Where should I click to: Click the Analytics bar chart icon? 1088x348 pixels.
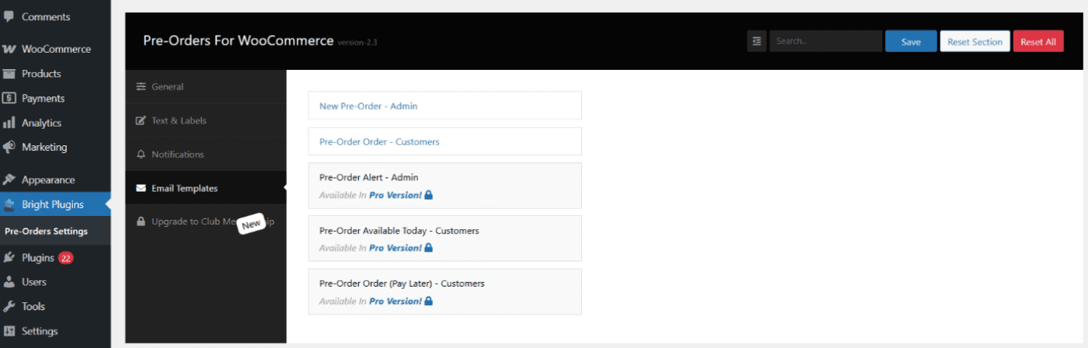(x=9, y=123)
